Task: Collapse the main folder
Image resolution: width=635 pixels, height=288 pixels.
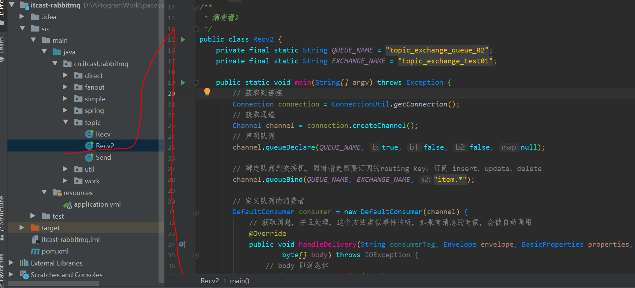Action: point(33,40)
